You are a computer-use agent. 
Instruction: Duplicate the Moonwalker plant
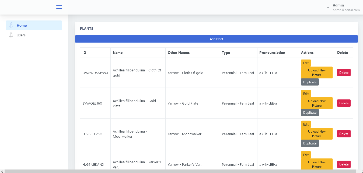tap(310, 143)
